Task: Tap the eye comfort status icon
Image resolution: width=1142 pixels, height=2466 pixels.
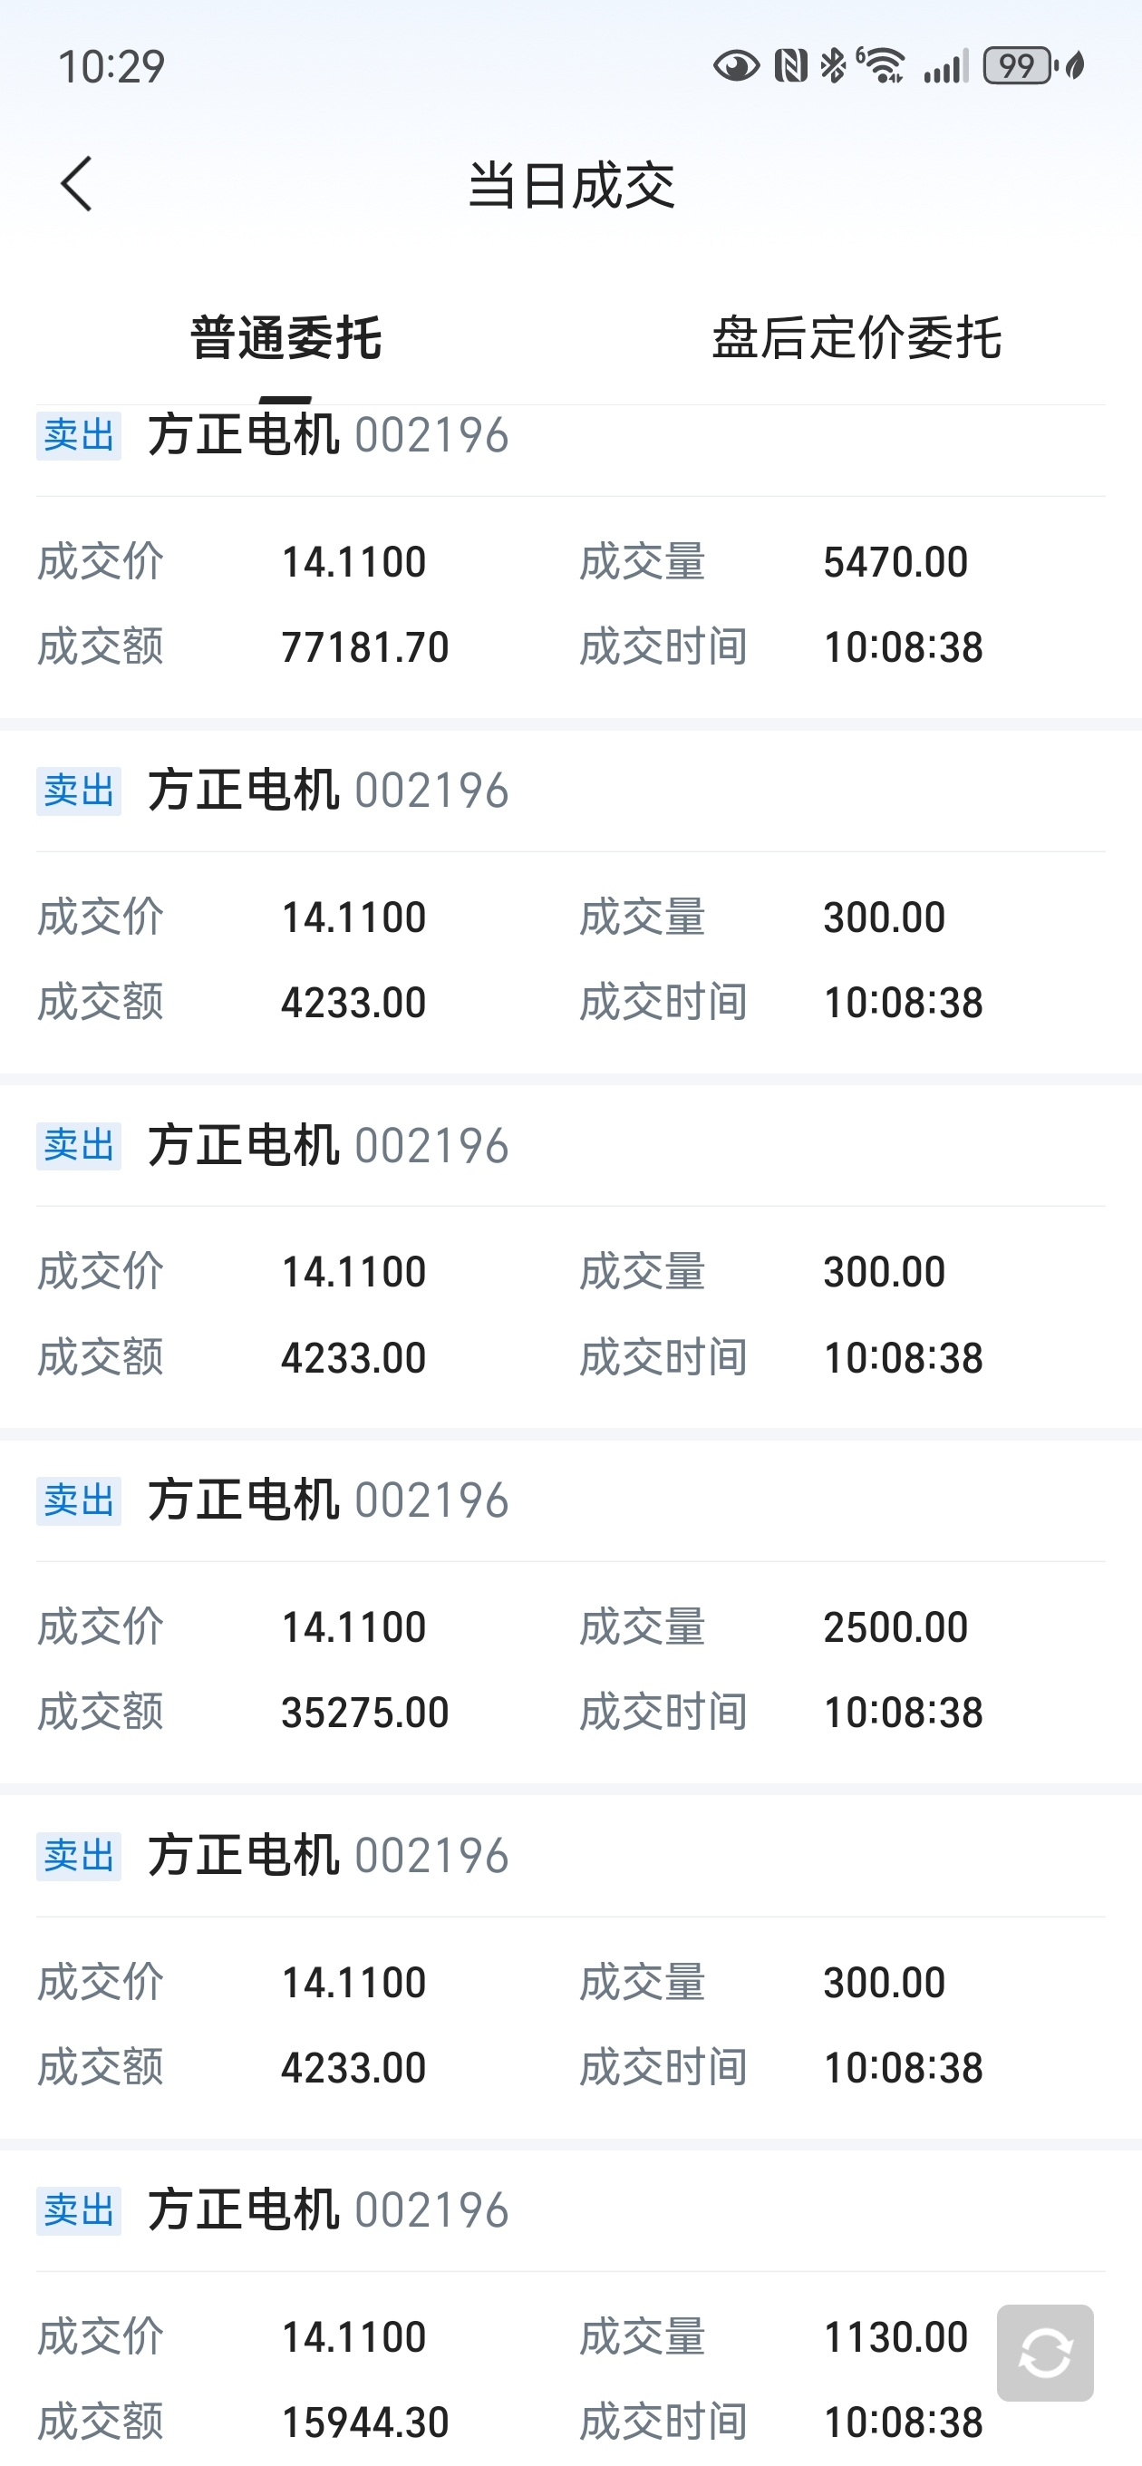Action: point(736,66)
